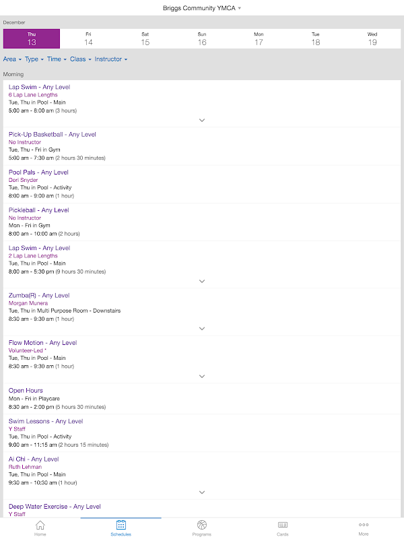Open the Pickleball - Any Level link
Screen dimensions: 404x539
pyautogui.click(x=39, y=210)
